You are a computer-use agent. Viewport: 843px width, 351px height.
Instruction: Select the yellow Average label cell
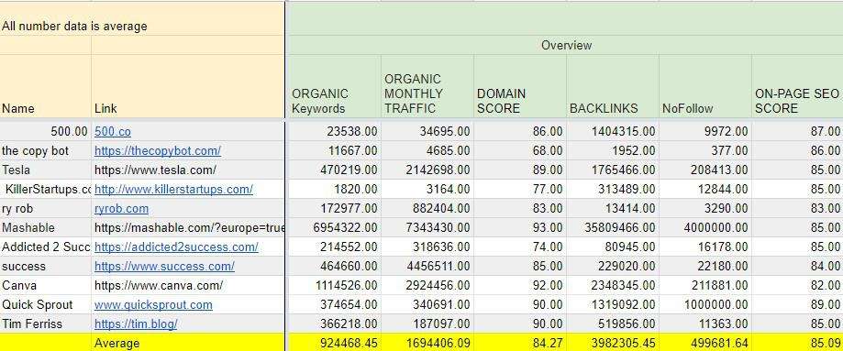tap(188, 343)
